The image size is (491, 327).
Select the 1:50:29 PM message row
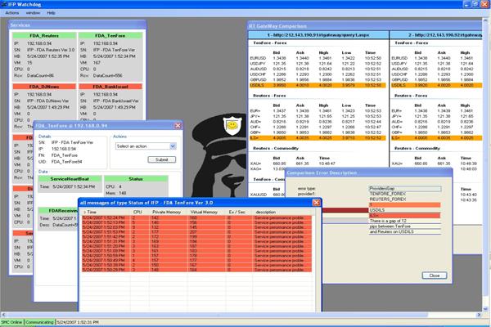pos(196,270)
